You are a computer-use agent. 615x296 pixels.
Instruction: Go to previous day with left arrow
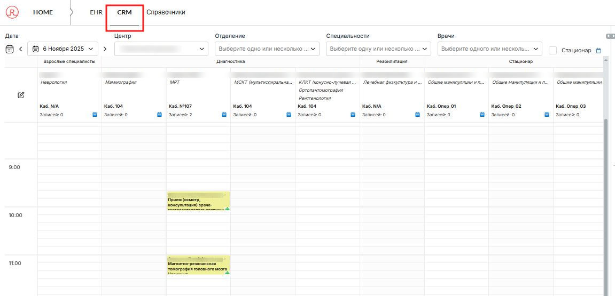coord(21,49)
